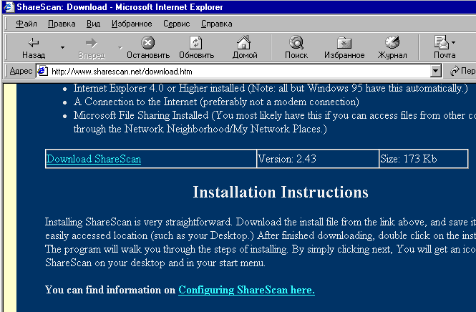Expand the Почта dropdown arrow
This screenshot has width=476, height=312.
(x=454, y=42)
